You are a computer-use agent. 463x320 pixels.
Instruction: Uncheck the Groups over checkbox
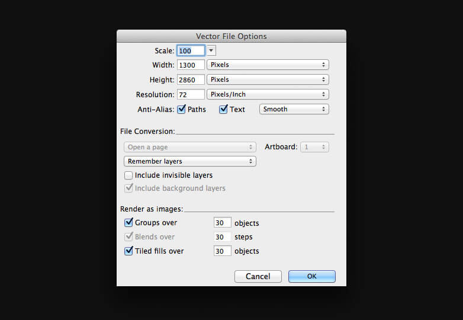128,223
